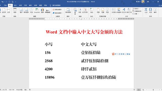Viewport: 162px width, 91px height.
Task: Click the word count (100 个字) in status bar
Action: point(11,90)
